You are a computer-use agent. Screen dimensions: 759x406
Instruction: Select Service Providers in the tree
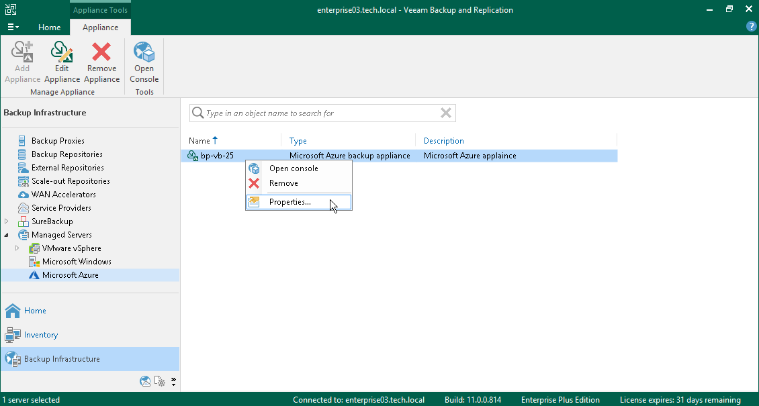[61, 208]
